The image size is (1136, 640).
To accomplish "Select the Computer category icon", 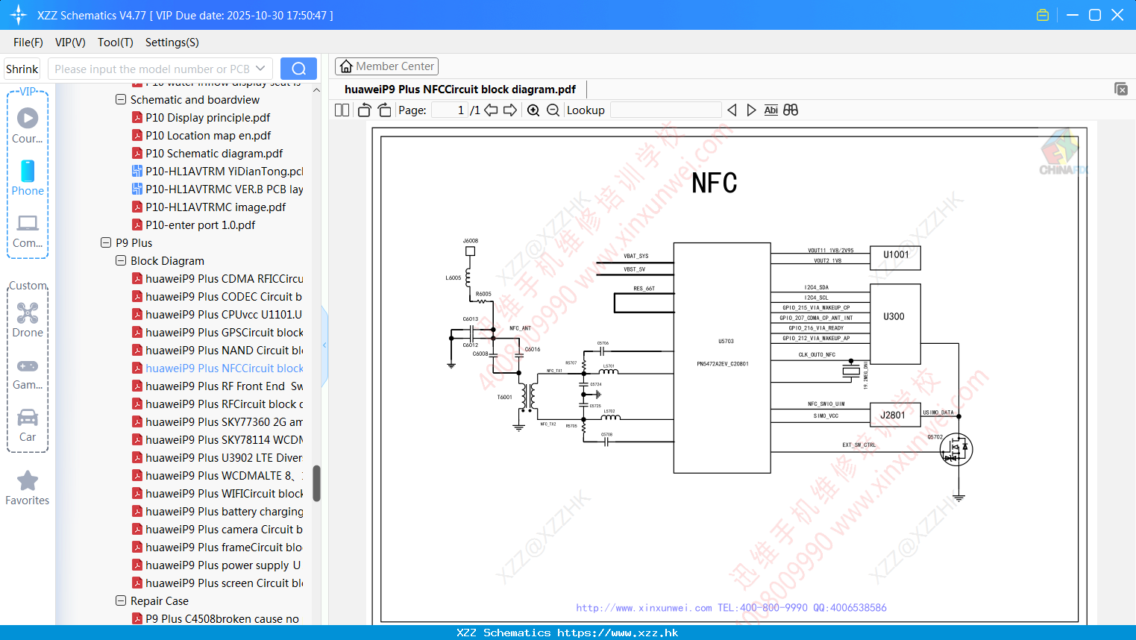I will tap(28, 230).
